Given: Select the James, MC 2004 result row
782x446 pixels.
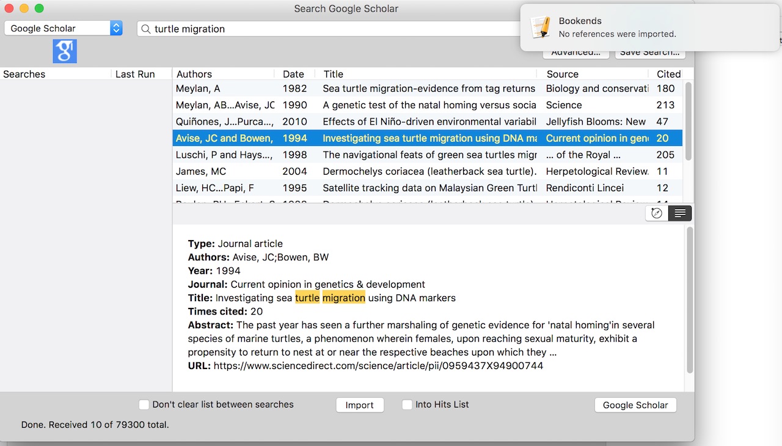Looking at the screenshot, I should pos(428,171).
